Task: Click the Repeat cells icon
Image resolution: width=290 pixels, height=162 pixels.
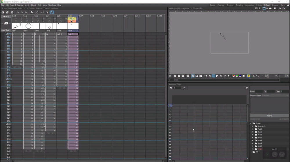Action: click(x=32, y=12)
